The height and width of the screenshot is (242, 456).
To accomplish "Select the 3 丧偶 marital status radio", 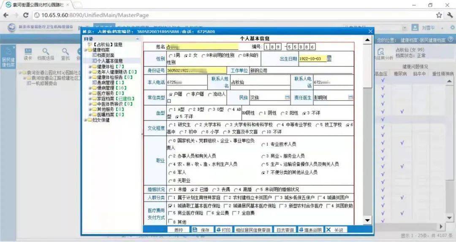I will [214, 190].
